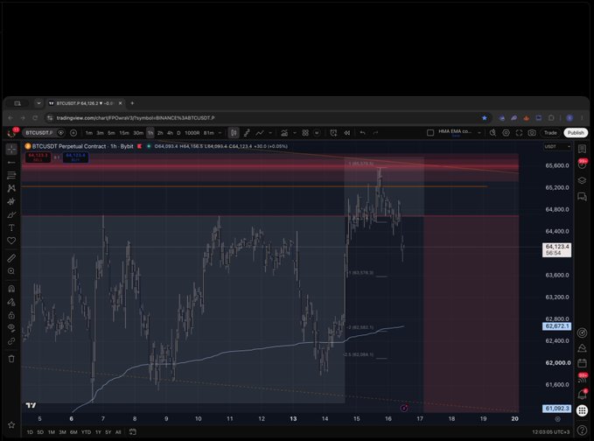Click the trash remove objects icon
Screen dimensions: 594x441
point(11,359)
